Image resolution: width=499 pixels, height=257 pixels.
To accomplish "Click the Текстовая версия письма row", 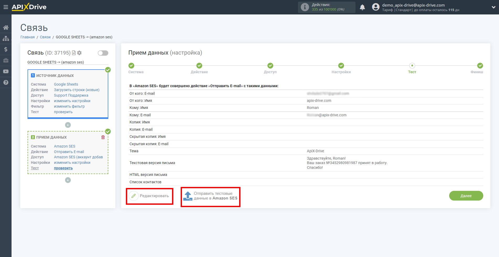I will point(306,163).
